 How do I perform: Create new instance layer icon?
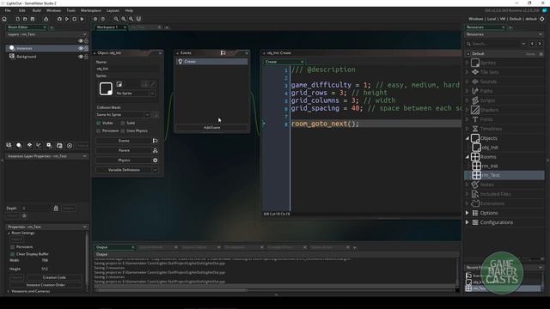click(19, 145)
